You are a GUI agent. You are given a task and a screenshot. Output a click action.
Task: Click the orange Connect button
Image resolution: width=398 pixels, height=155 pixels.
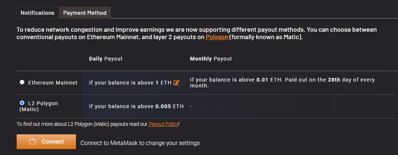pyautogui.click(x=46, y=142)
